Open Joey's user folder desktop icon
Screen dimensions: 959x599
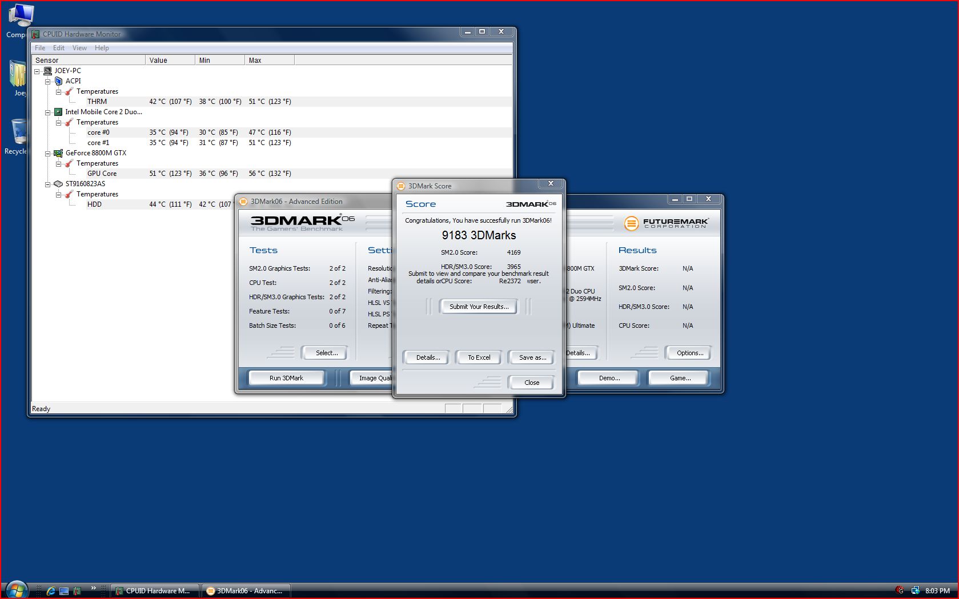pyautogui.click(x=18, y=79)
